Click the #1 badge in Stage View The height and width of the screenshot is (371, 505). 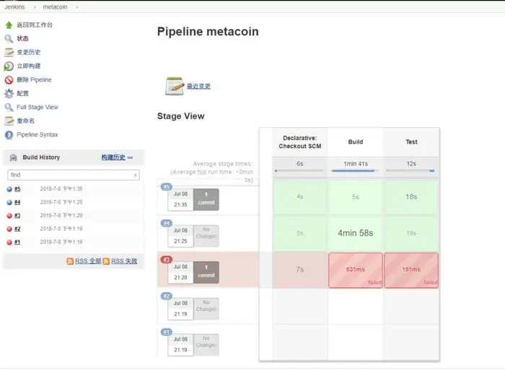166,332
